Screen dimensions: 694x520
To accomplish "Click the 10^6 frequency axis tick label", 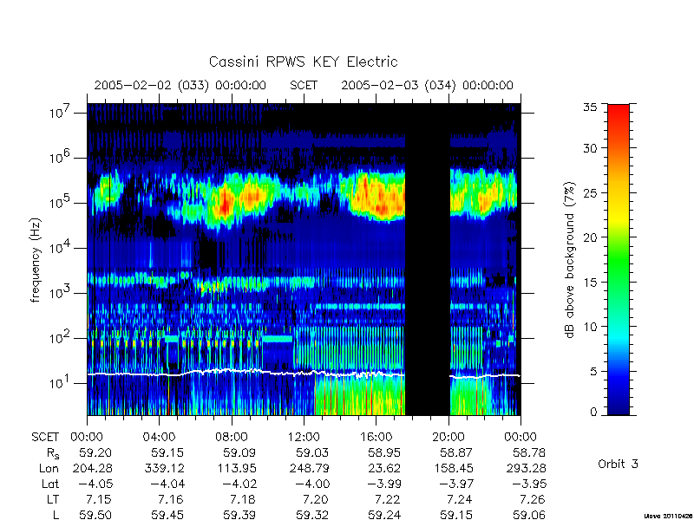I will 61,158.
